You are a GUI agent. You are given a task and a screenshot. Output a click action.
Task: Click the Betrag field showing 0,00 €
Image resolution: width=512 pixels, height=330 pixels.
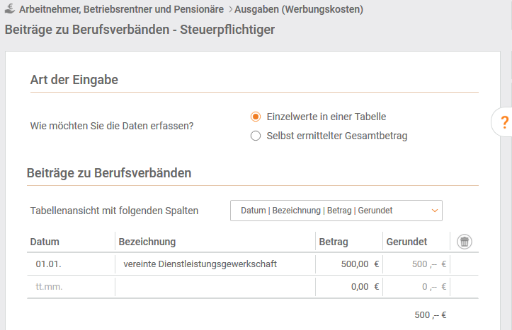coord(349,287)
